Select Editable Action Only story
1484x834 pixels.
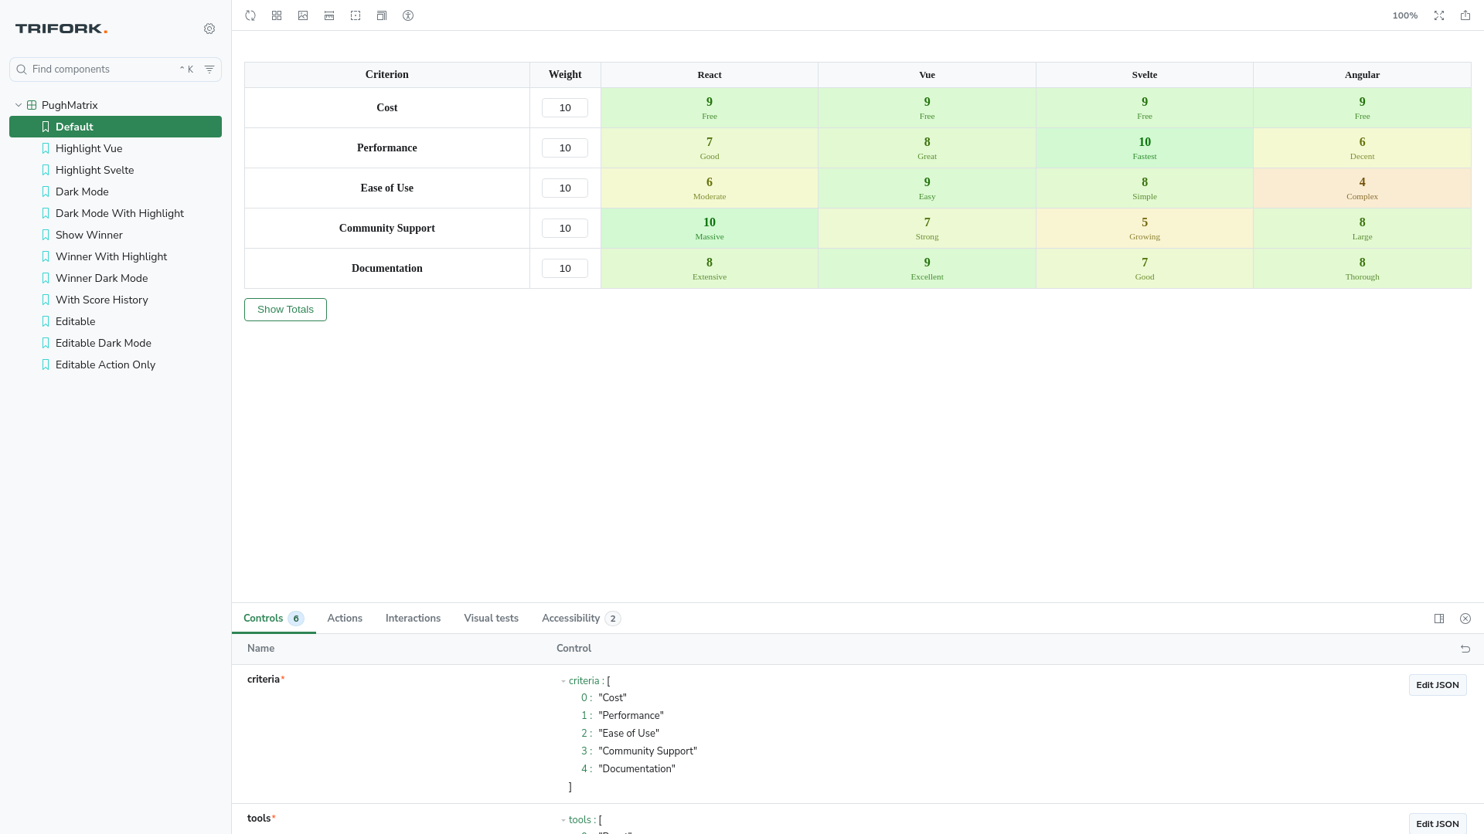[115, 364]
